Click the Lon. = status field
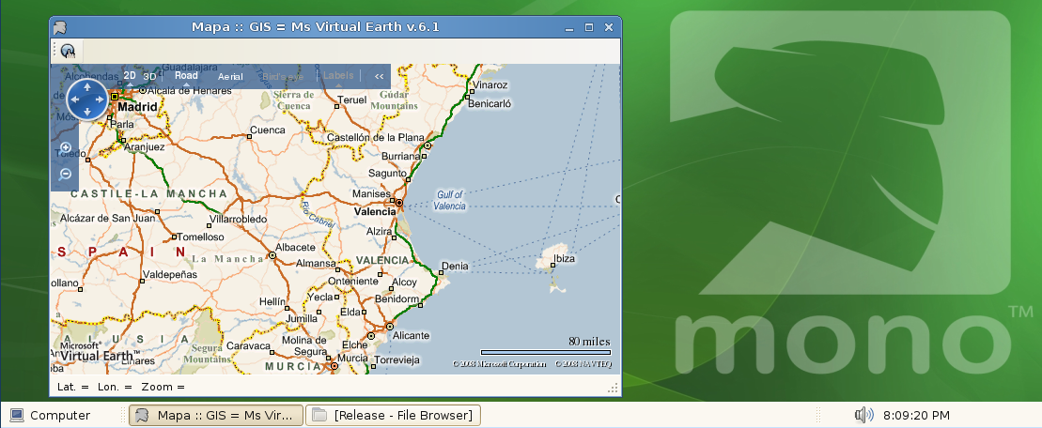Screen dimensions: 1042x428 115,386
